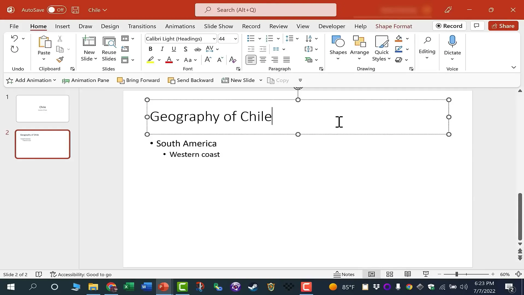Click the Save floppy disk icon
Screen dimensions: 524x295
point(75,10)
